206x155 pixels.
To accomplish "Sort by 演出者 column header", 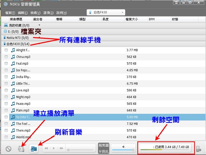I will pos(44,19).
